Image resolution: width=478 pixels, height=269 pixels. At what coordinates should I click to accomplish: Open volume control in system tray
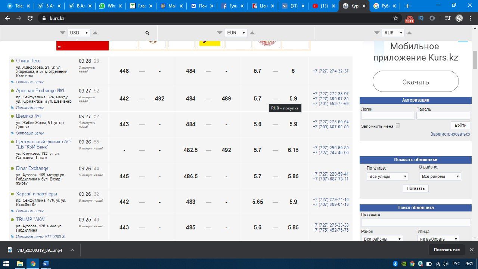pos(445,264)
